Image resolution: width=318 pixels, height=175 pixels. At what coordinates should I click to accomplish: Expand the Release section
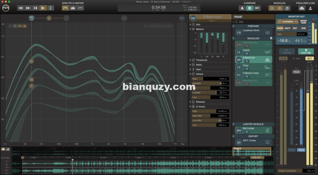(x=190, y=102)
